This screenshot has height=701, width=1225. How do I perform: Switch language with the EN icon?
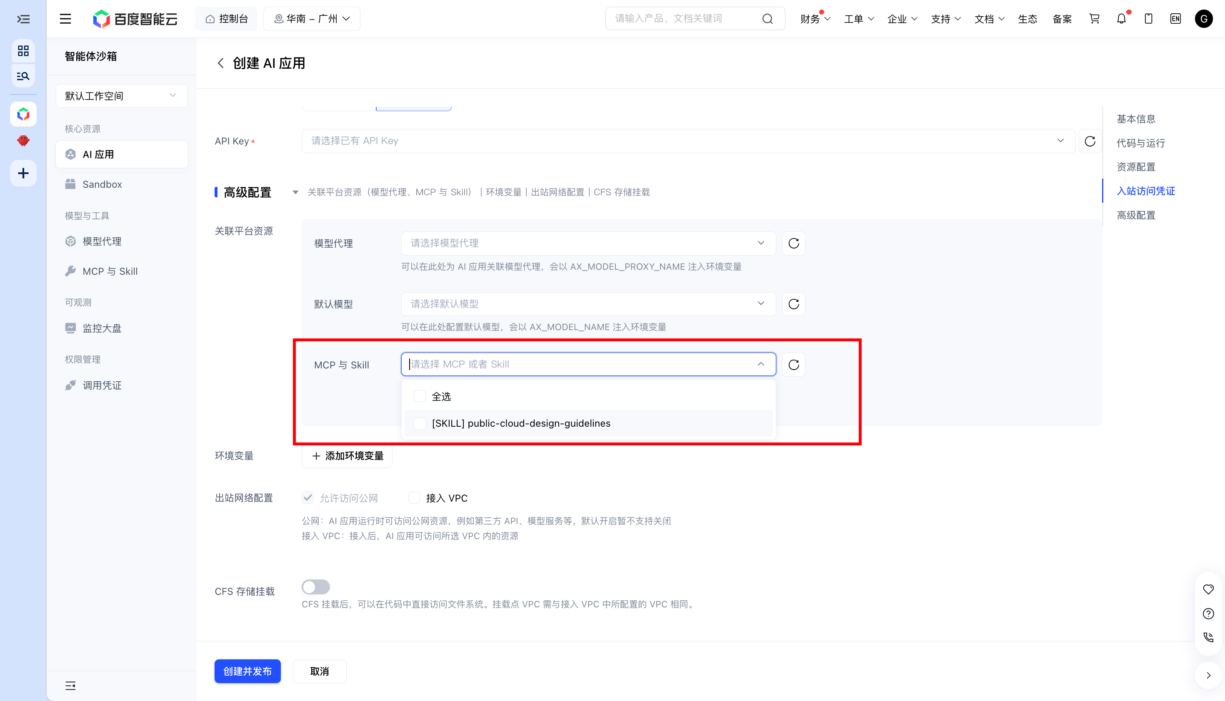(x=1175, y=19)
